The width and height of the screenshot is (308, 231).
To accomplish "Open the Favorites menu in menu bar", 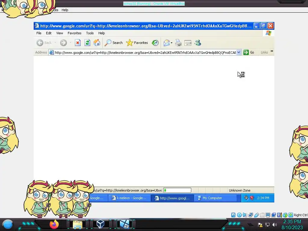I will [x=75, y=33].
